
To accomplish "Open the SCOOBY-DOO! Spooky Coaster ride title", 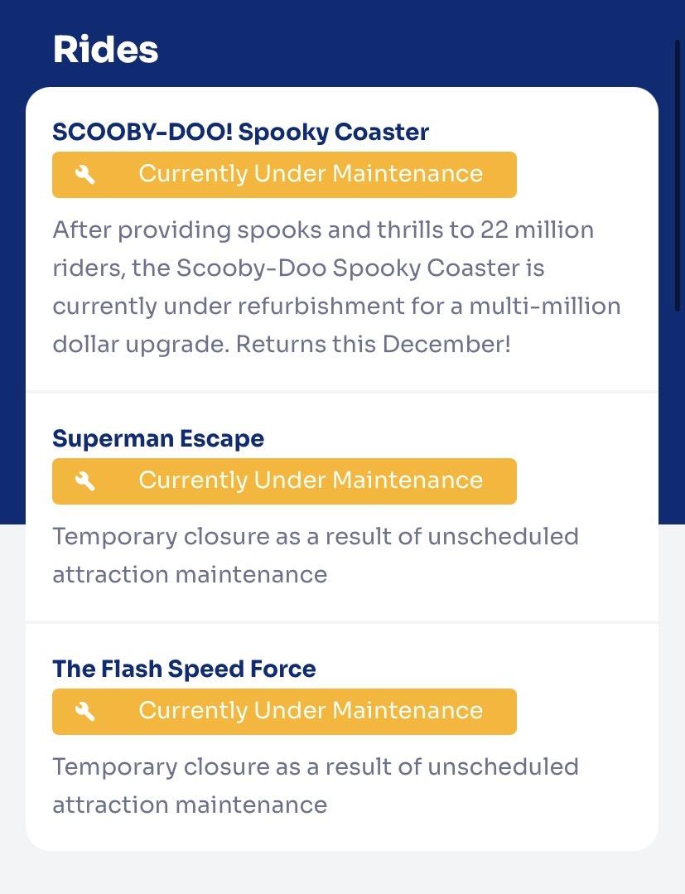I will pyautogui.click(x=240, y=132).
